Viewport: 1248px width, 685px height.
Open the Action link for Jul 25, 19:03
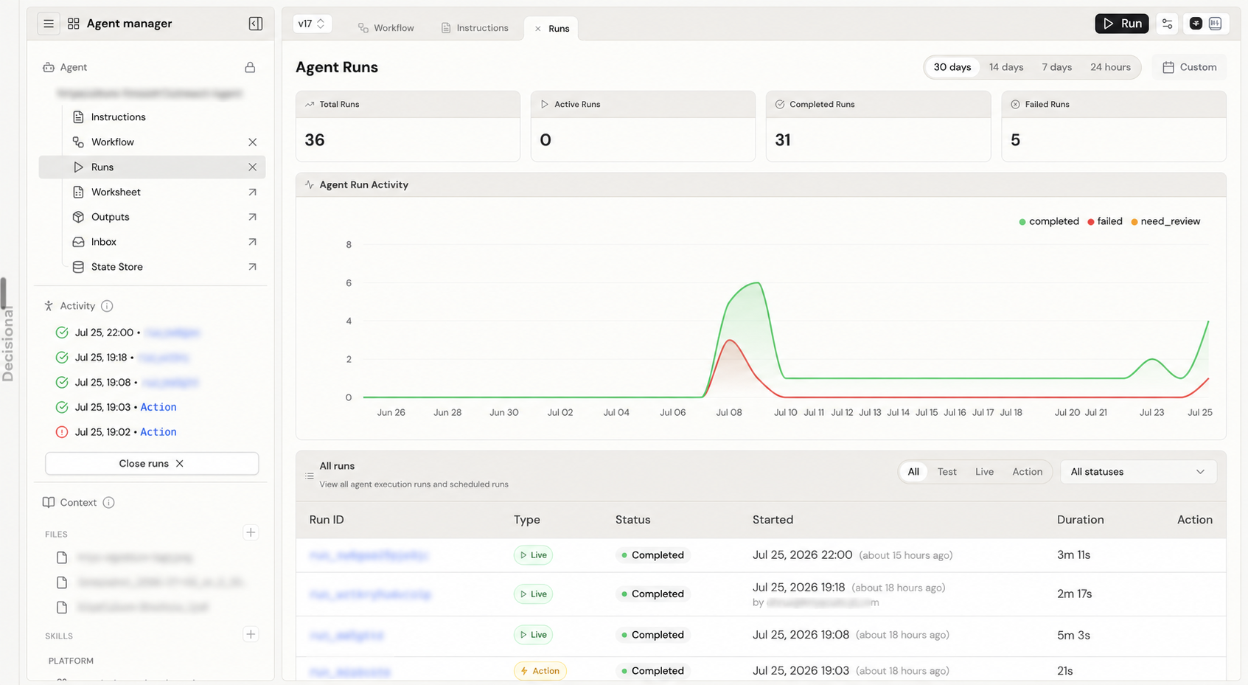(158, 407)
